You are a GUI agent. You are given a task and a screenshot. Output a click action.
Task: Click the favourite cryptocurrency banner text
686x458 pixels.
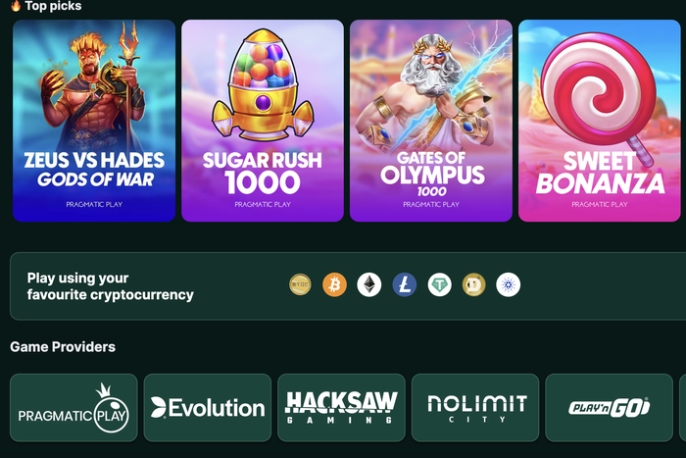[x=110, y=286]
